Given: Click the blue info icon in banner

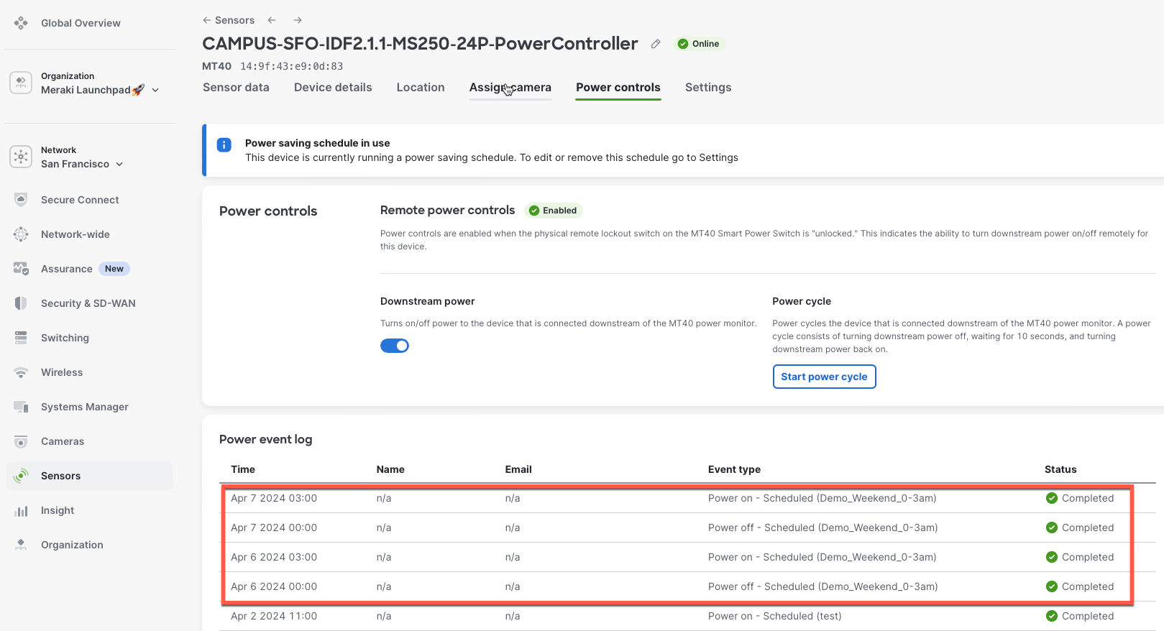Looking at the screenshot, I should 224,145.
